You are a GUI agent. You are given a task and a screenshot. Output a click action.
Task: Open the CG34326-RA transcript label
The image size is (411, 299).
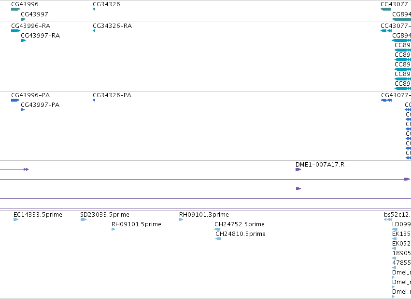coord(112,26)
